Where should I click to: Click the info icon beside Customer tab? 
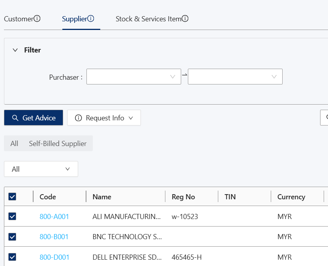pyautogui.click(x=37, y=19)
